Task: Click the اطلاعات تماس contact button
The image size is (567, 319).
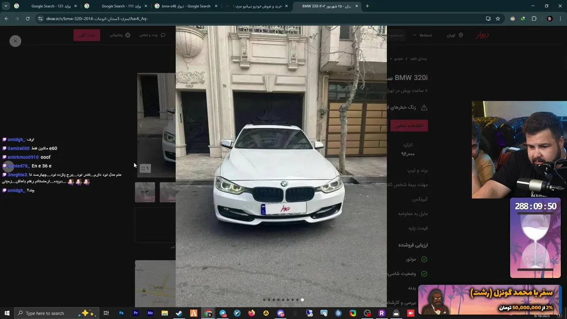Action: (x=409, y=126)
